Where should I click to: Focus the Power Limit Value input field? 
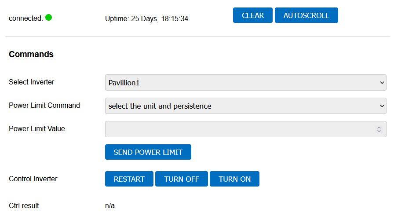point(246,129)
